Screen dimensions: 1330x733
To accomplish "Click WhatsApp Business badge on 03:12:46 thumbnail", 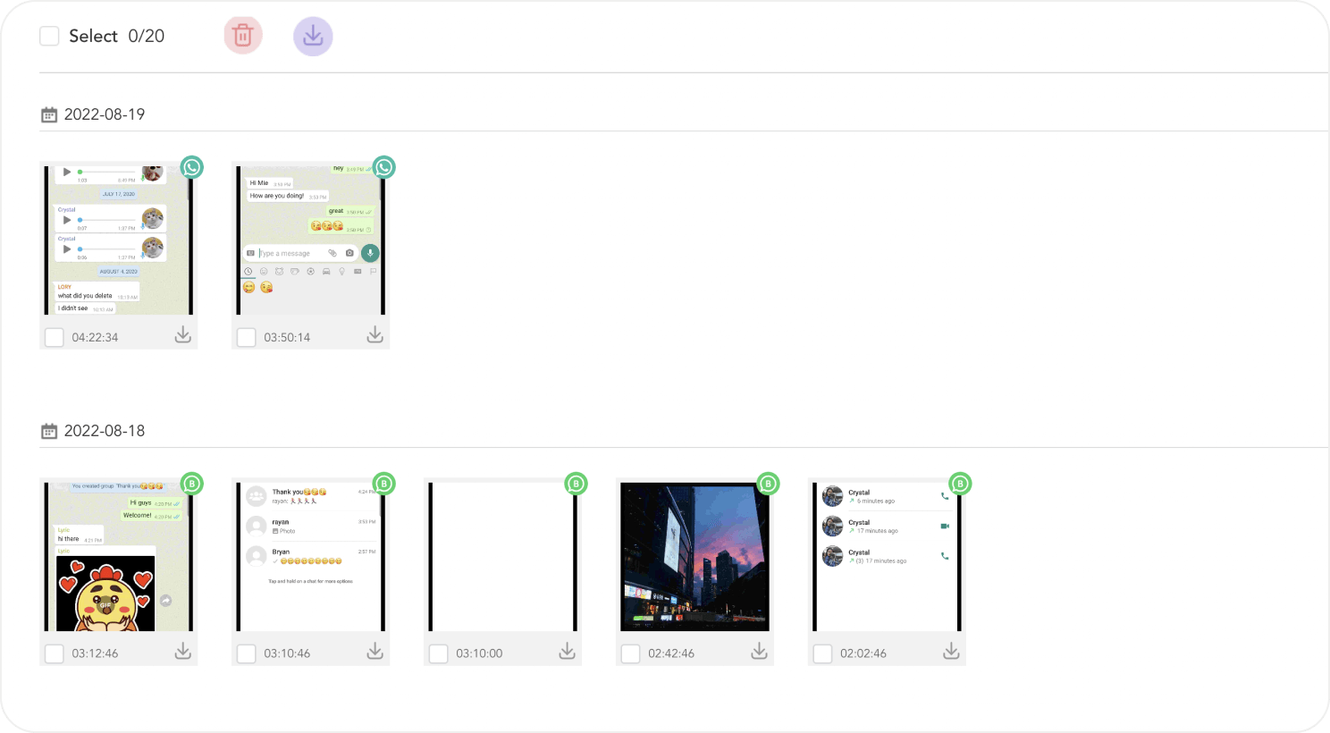I will click(x=192, y=484).
